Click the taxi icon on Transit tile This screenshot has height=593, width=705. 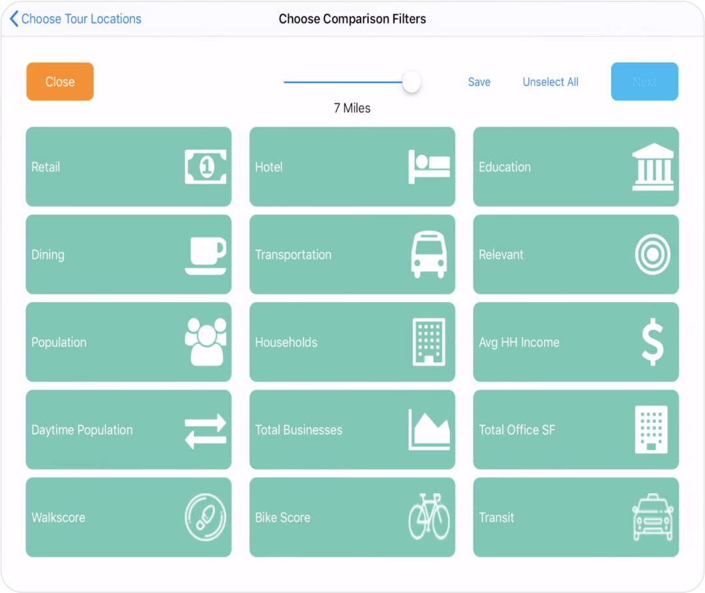653,517
